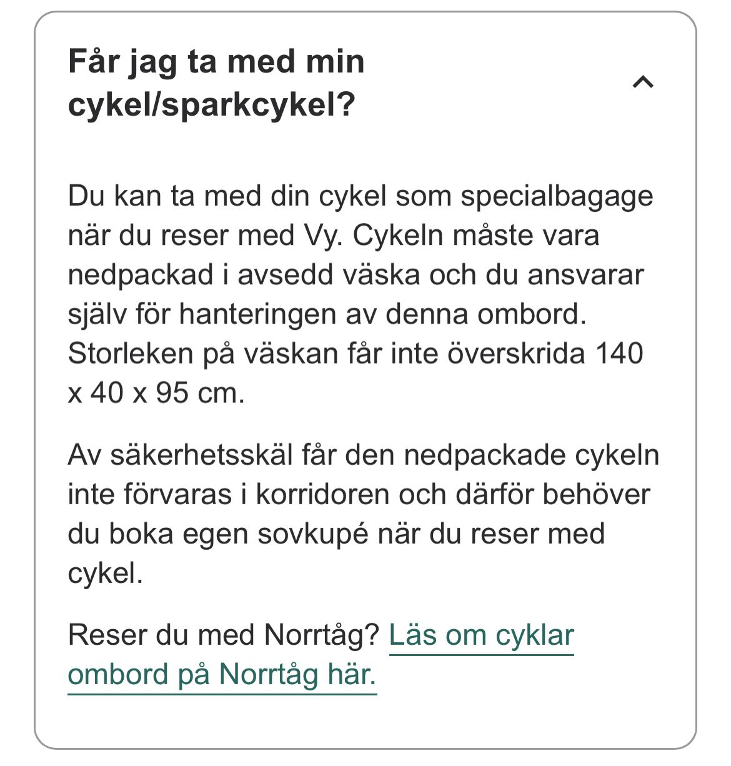Click the word 'specialbagage' in first paragraph
This screenshot has width=731, height=766.
(557, 196)
